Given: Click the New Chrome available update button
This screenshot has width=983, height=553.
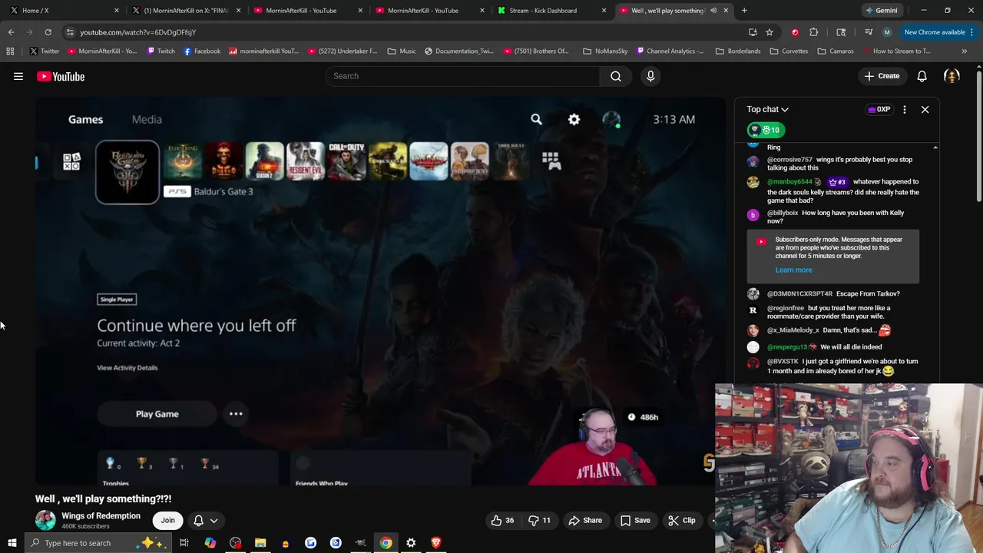Looking at the screenshot, I should tap(939, 32).
